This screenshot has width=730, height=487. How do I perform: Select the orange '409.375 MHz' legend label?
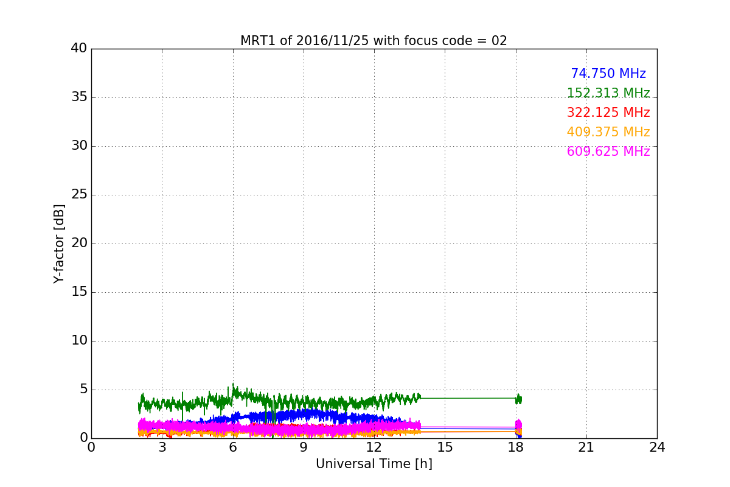(x=608, y=133)
